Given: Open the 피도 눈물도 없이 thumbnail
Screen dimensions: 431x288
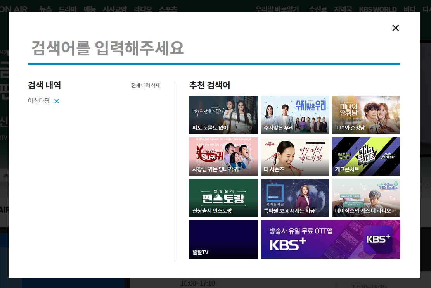Looking at the screenshot, I should pos(223,115).
